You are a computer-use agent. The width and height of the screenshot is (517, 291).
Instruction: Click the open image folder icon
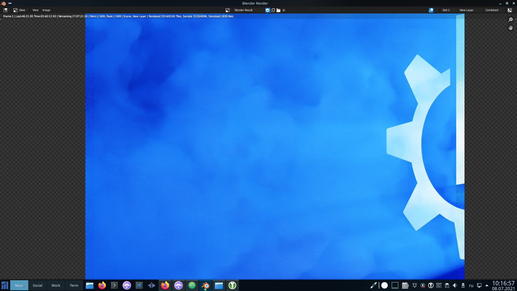coord(278,10)
